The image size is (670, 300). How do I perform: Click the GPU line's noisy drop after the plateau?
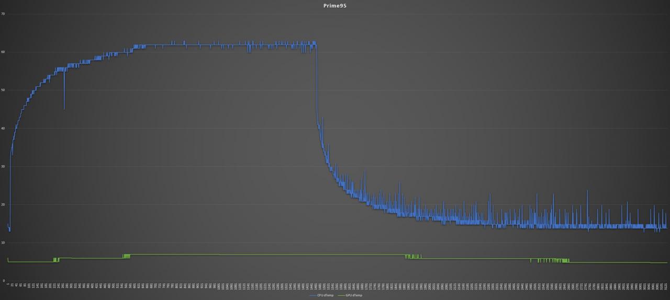[414, 257]
